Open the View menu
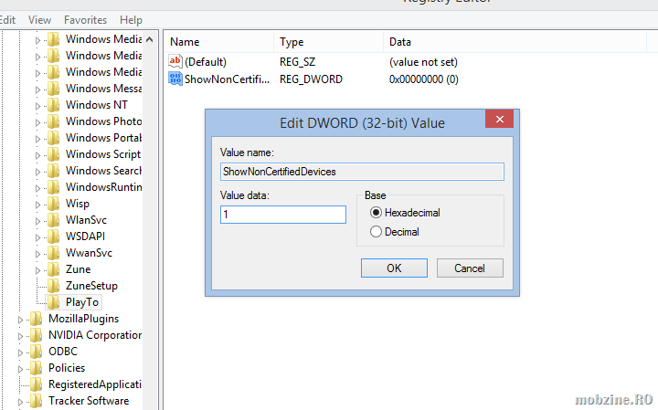658x410 pixels. pyautogui.click(x=39, y=20)
